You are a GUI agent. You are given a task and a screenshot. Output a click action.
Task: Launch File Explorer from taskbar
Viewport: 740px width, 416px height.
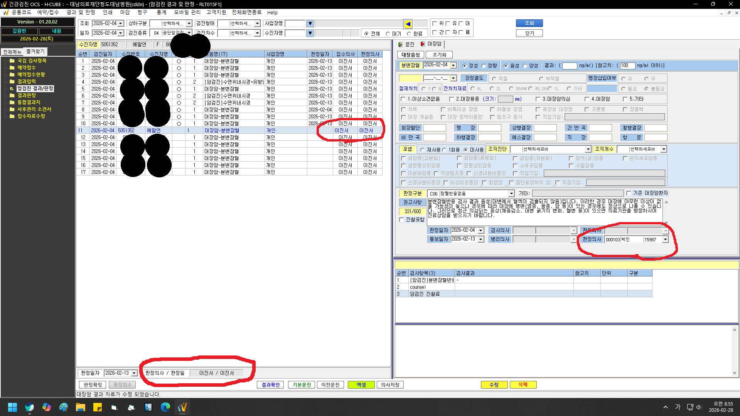click(80, 407)
